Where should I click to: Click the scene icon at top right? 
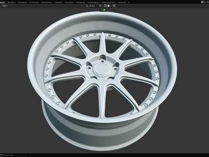click(x=203, y=2)
